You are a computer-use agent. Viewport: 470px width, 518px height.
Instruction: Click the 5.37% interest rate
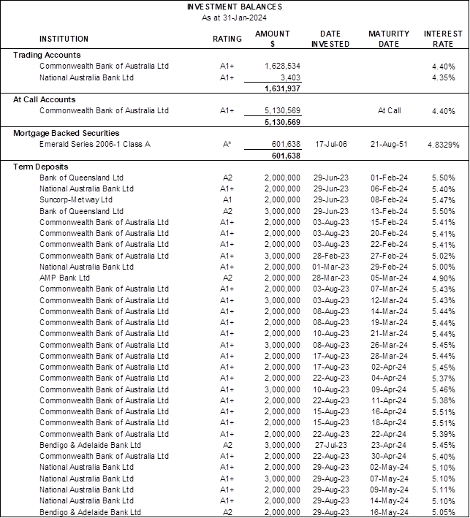[443, 378]
